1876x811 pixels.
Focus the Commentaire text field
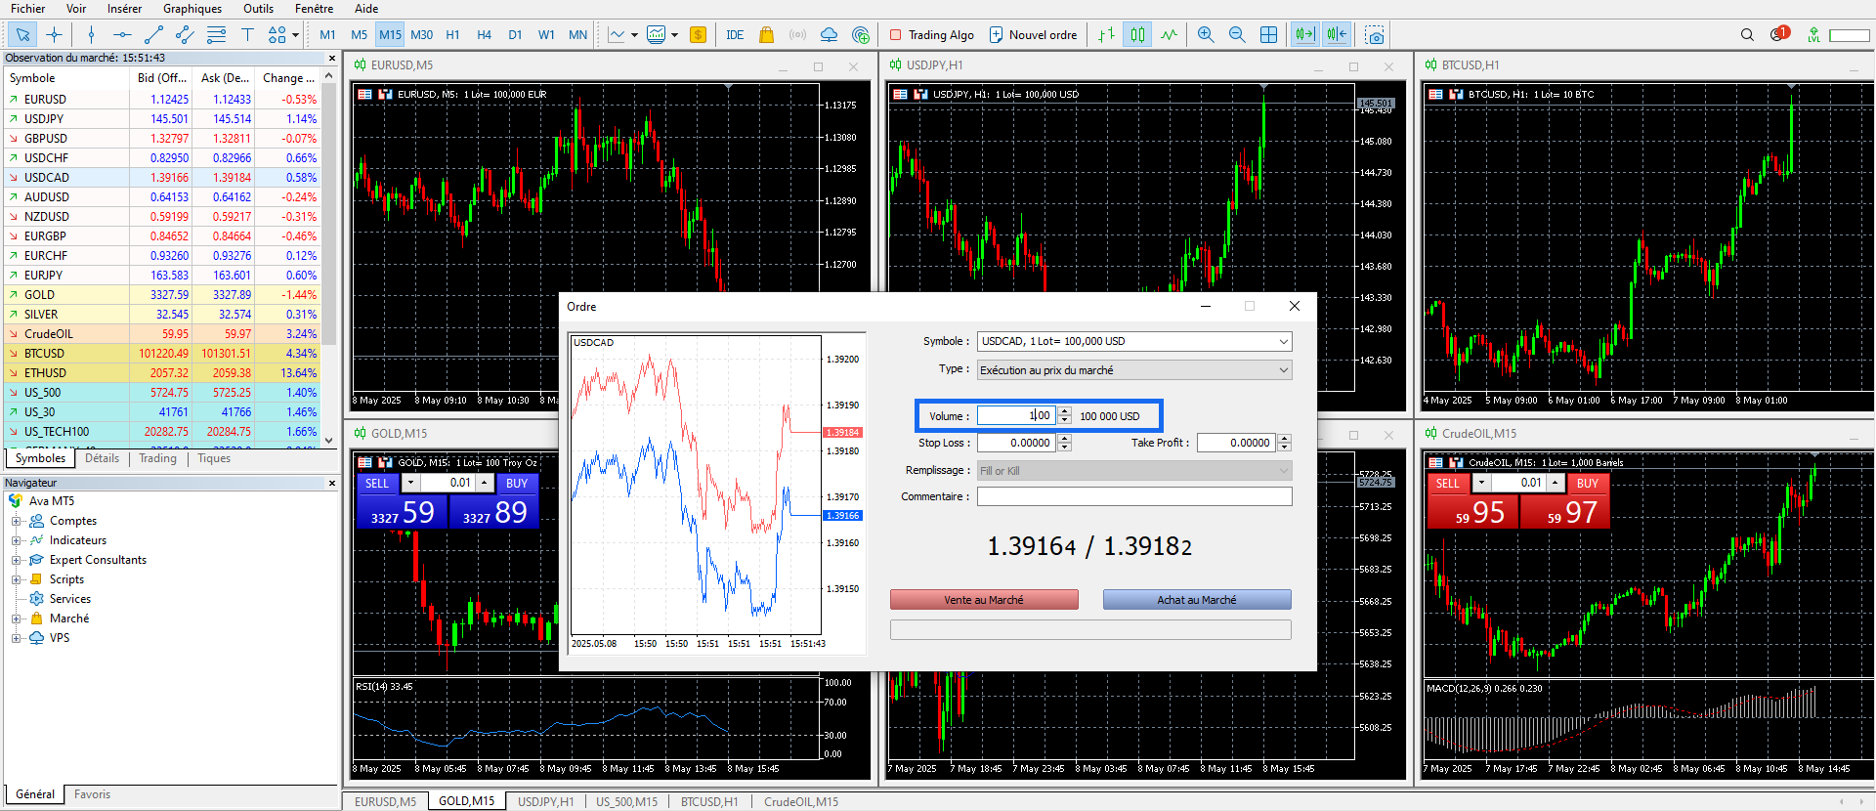1134,496
